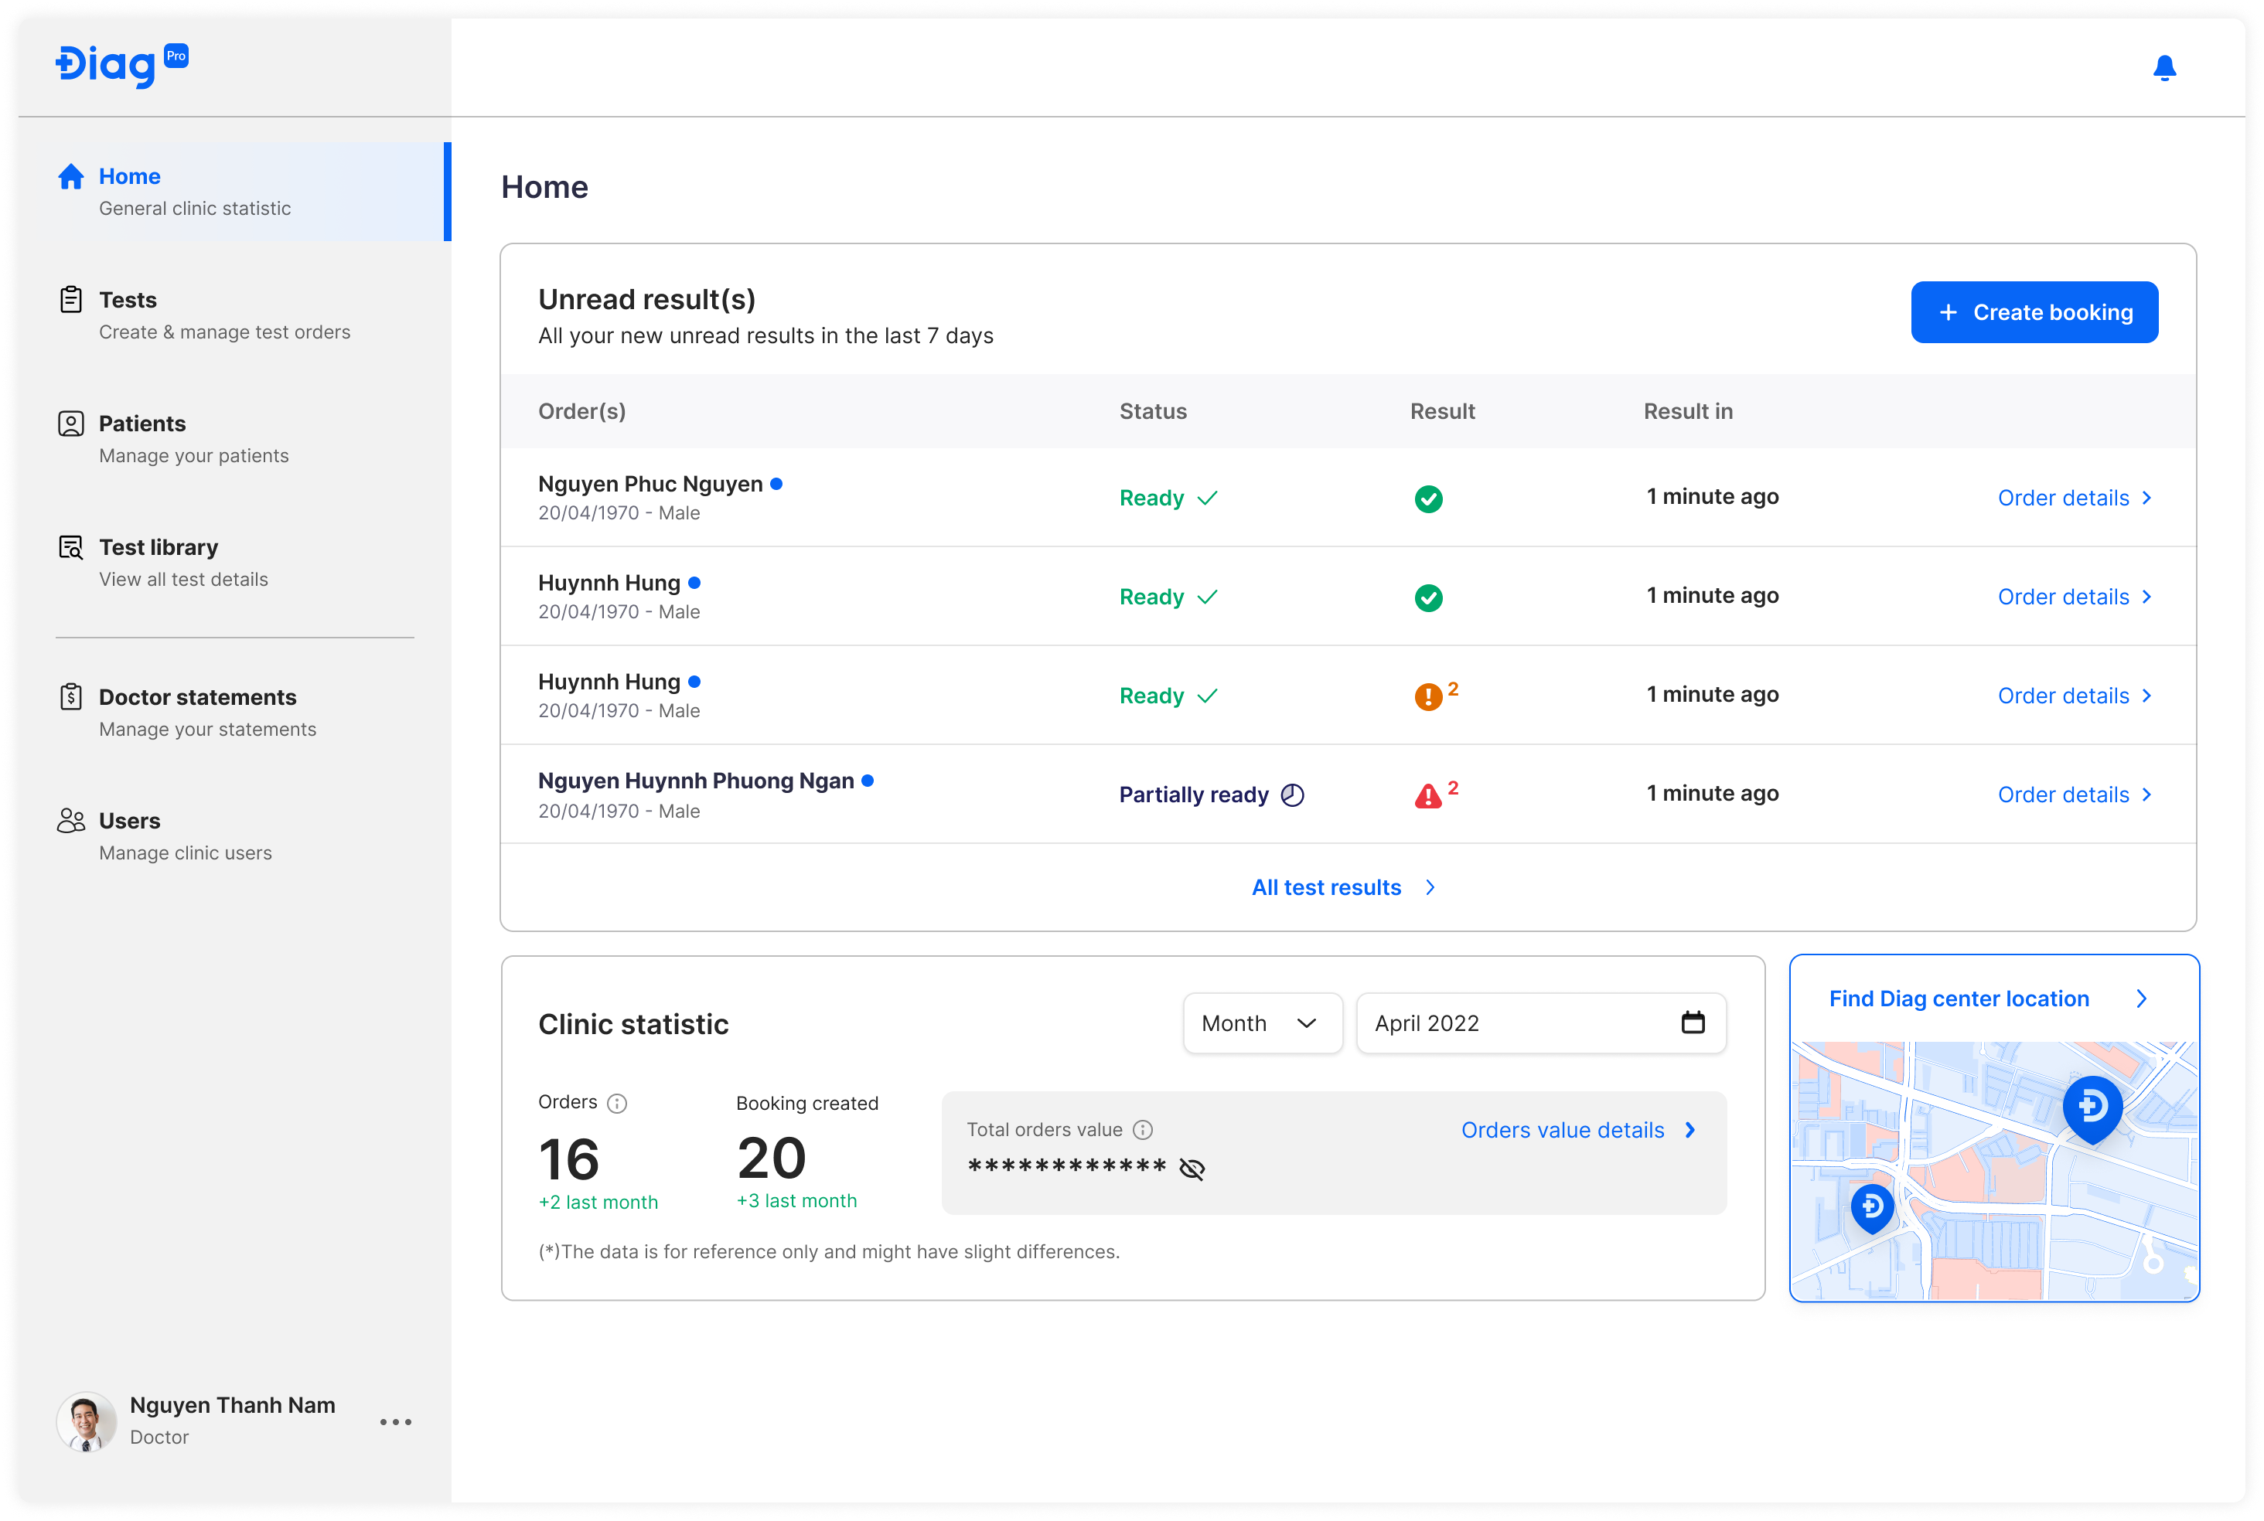Click the Test library icon
Image resolution: width=2264 pixels, height=1521 pixels.
[71, 547]
